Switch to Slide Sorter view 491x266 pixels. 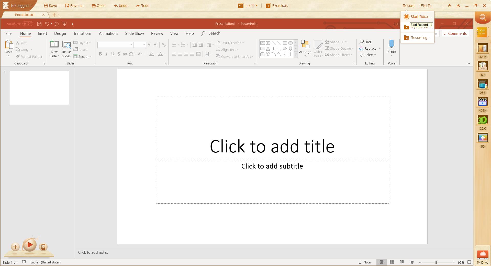click(392, 262)
